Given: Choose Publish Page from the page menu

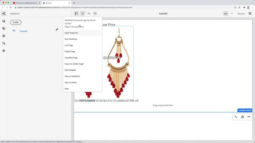Looking at the screenshot, I should pyautogui.click(x=83, y=52).
